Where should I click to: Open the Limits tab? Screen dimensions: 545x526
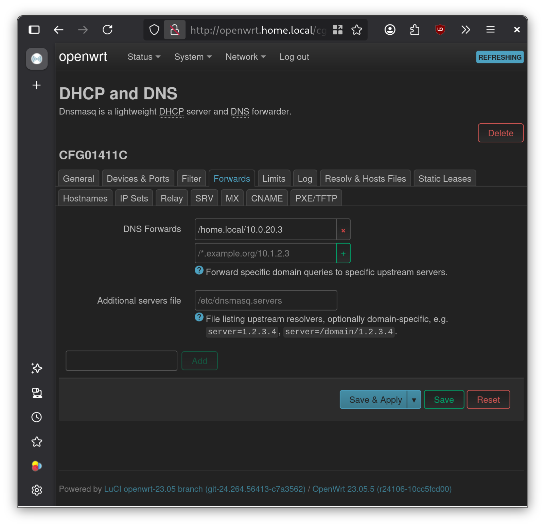[274, 179]
